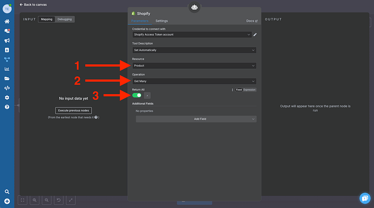374x208 pixels.
Task: Click the Execute previous nodes button
Action: point(73,111)
